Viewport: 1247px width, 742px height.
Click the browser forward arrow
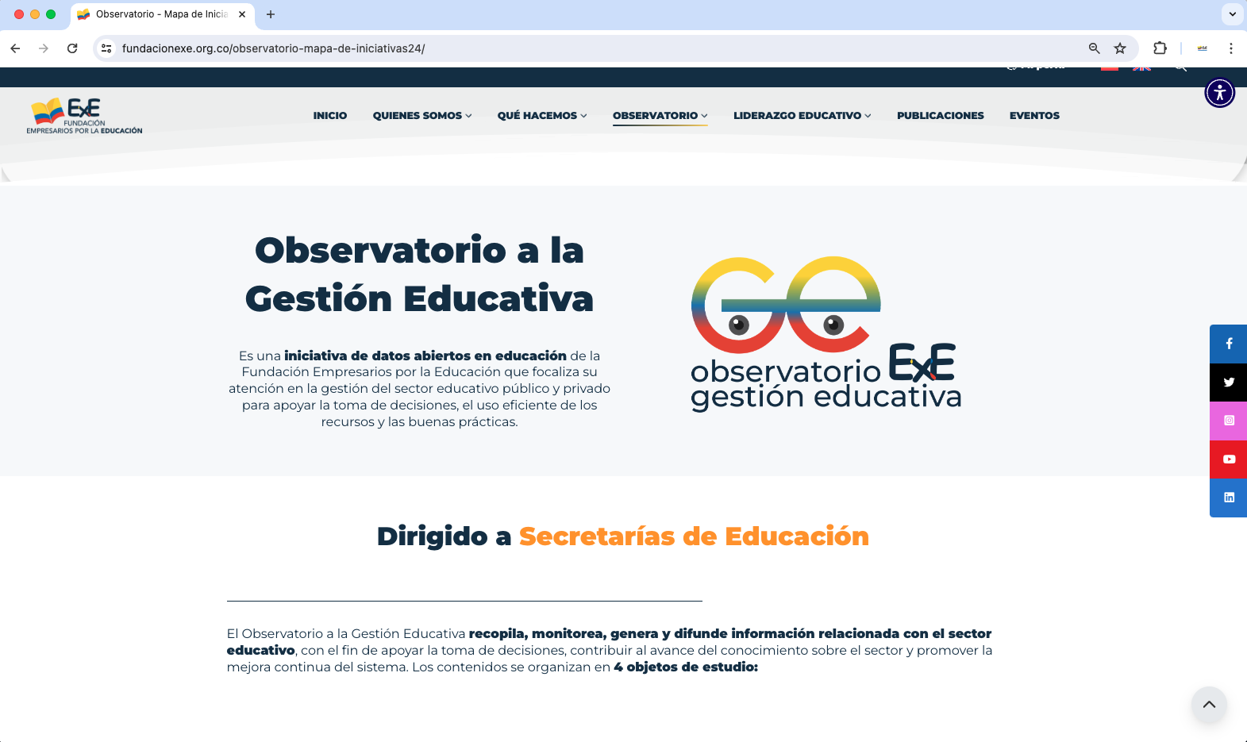pyautogui.click(x=44, y=48)
